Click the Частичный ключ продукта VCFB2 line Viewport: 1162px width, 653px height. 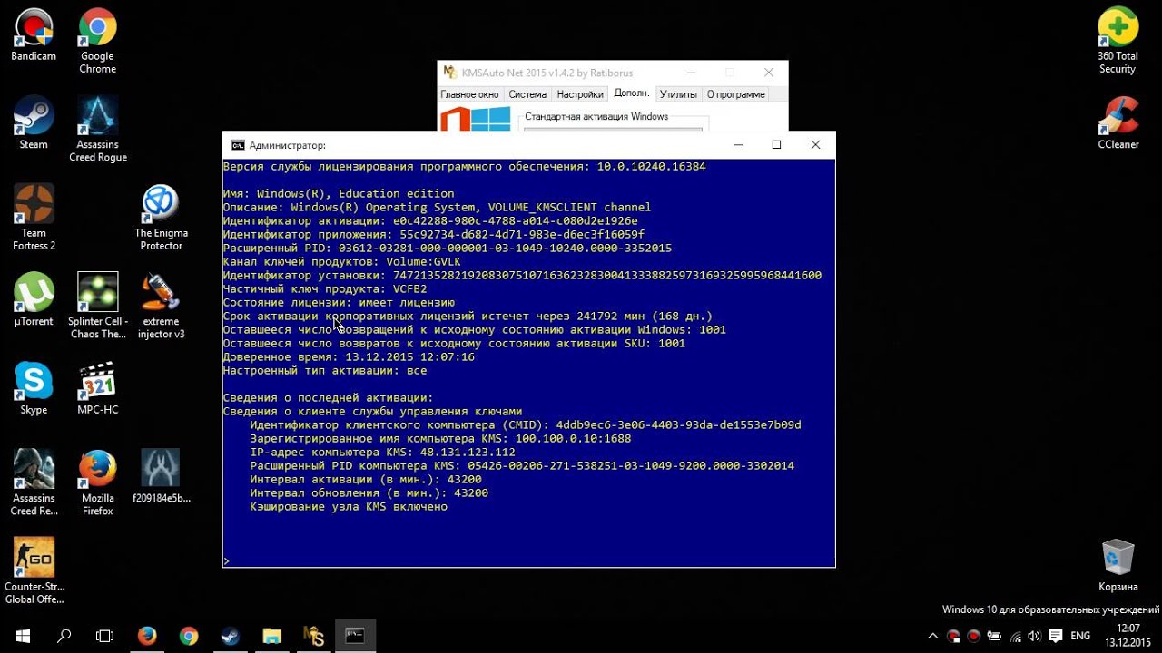(x=325, y=289)
